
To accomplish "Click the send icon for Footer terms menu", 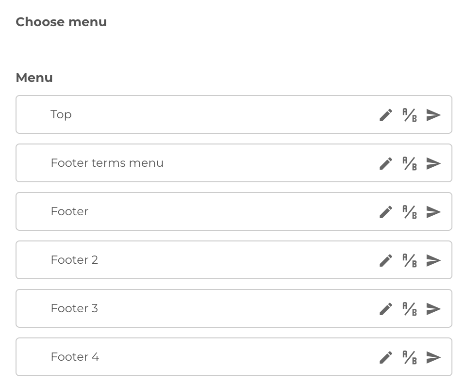I will click(x=433, y=163).
